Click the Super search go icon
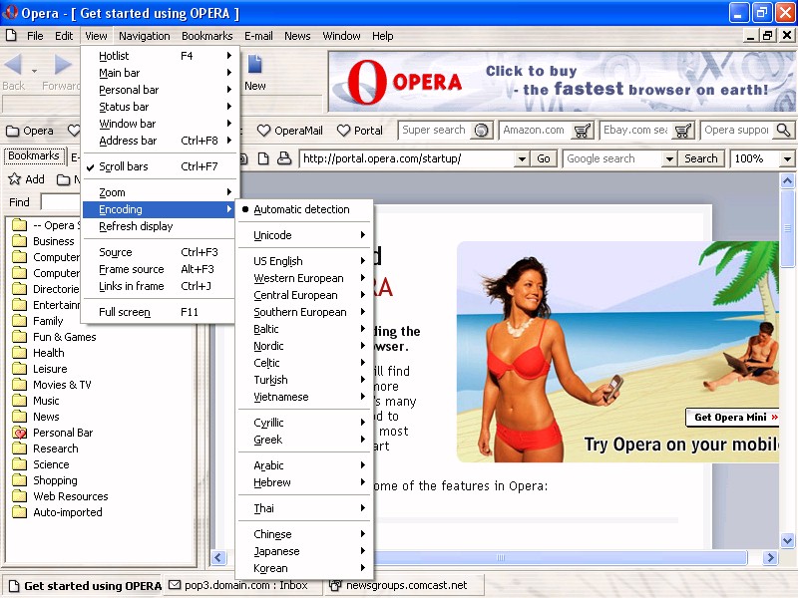 481,131
